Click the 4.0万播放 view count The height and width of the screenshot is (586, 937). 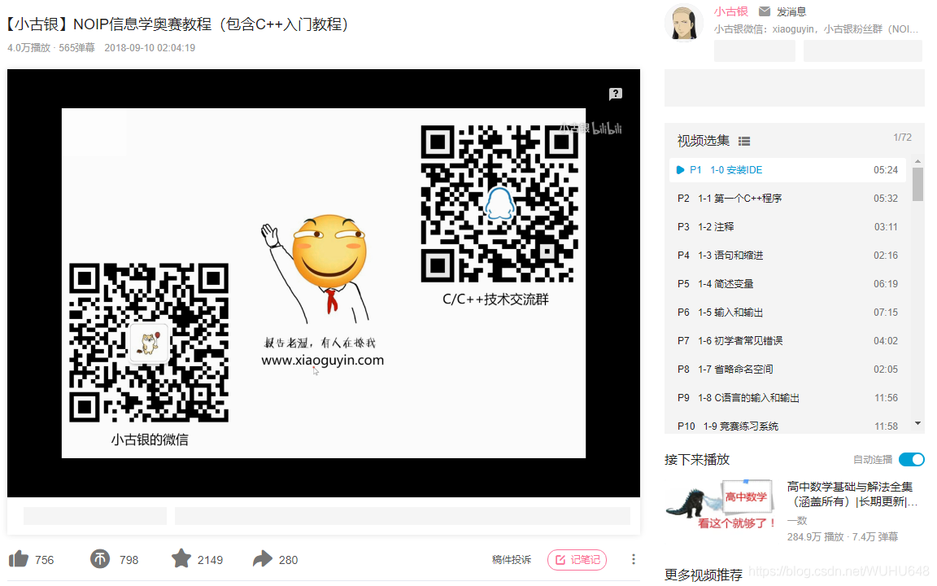pyautogui.click(x=28, y=48)
